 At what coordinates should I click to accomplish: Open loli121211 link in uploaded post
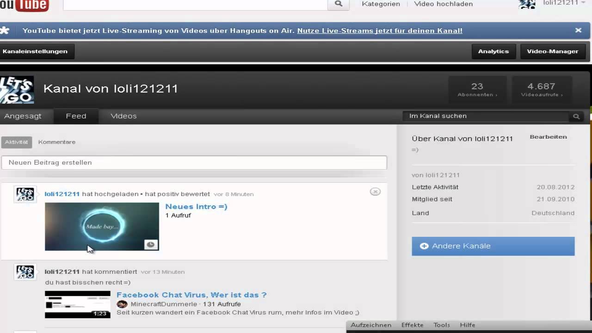pyautogui.click(x=62, y=194)
